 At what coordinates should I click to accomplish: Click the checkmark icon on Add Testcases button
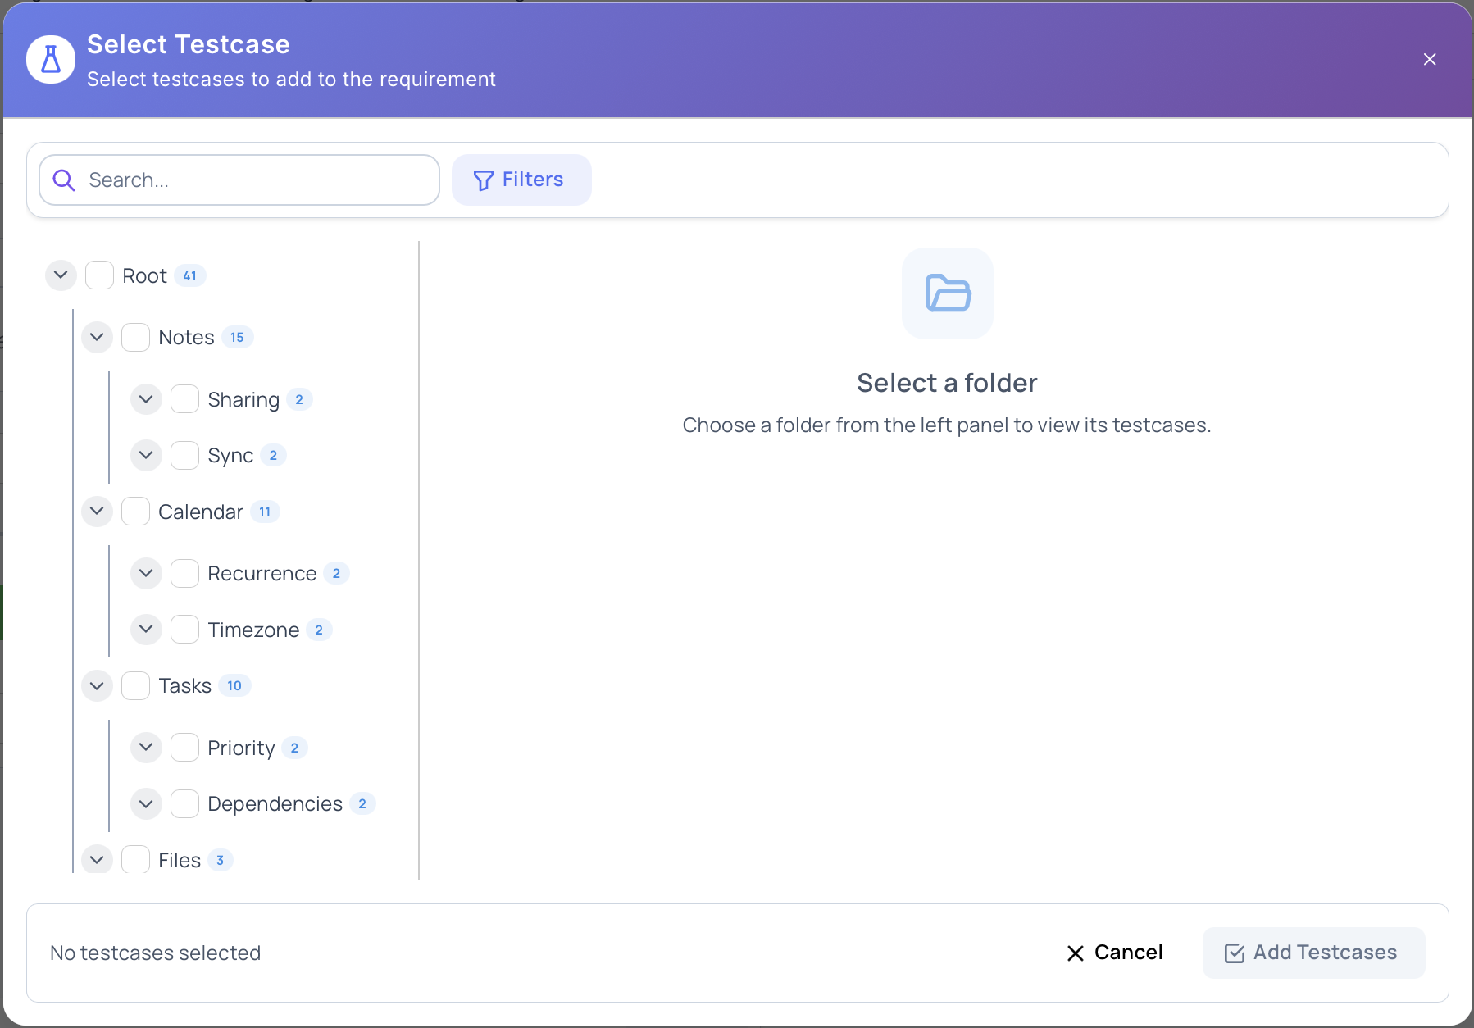pyautogui.click(x=1235, y=953)
